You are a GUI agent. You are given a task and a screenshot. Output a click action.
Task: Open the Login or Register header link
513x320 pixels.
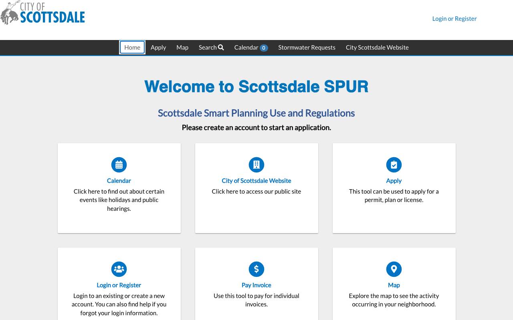(x=454, y=18)
